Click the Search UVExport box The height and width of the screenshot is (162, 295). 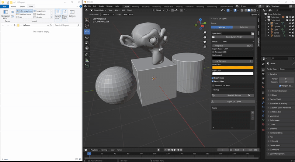click(x=67, y=25)
